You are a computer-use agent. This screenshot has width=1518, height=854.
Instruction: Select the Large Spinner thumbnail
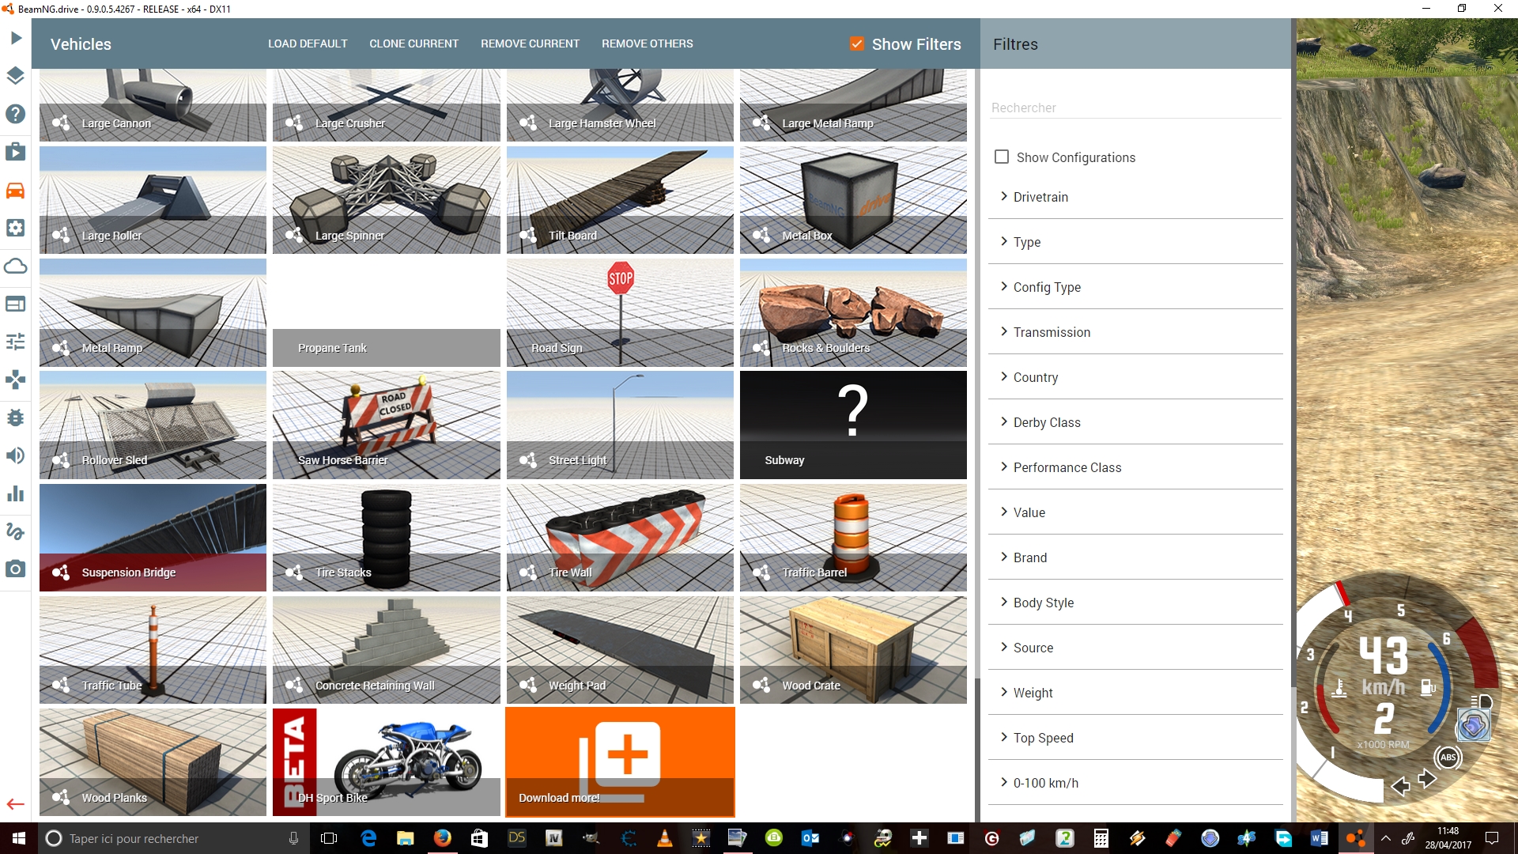pyautogui.click(x=387, y=200)
